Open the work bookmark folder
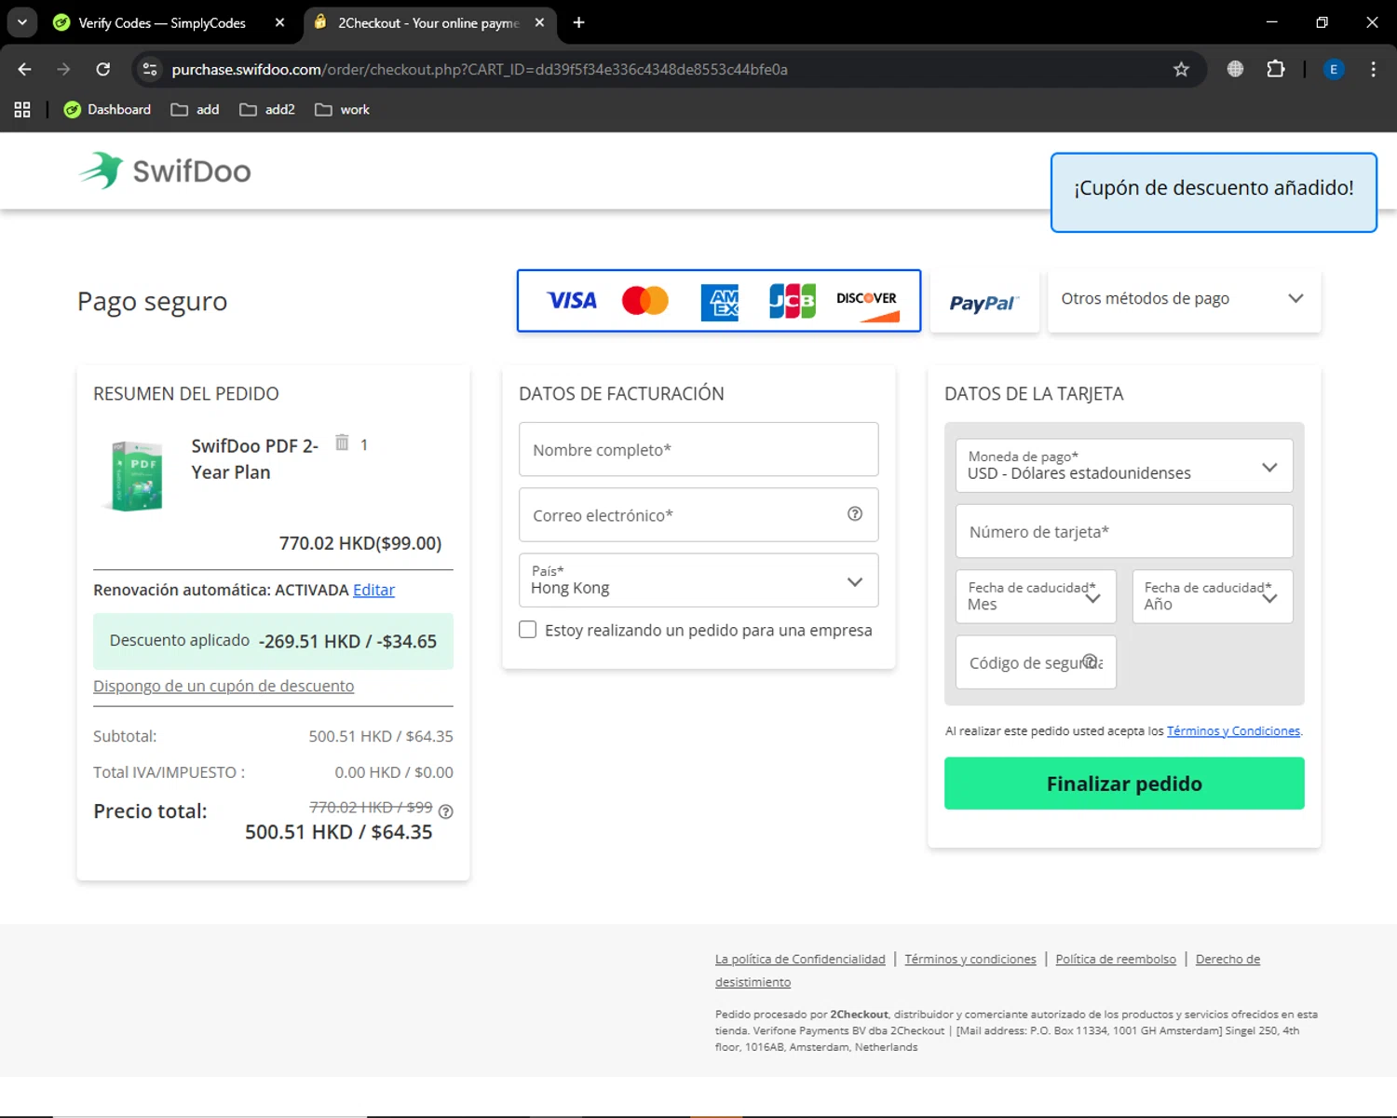 [x=343, y=110]
